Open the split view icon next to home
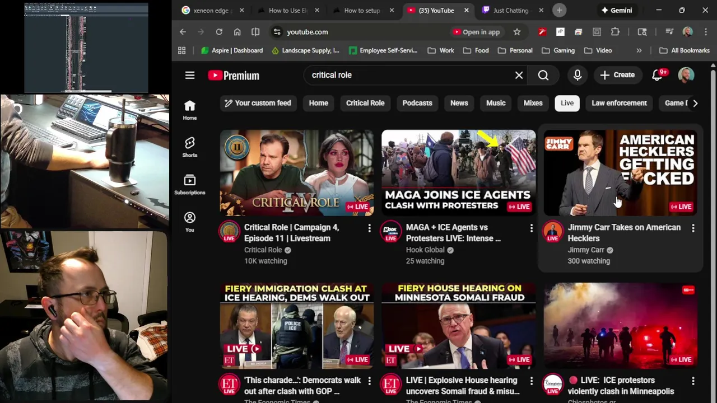The image size is (717, 403). pos(255,32)
